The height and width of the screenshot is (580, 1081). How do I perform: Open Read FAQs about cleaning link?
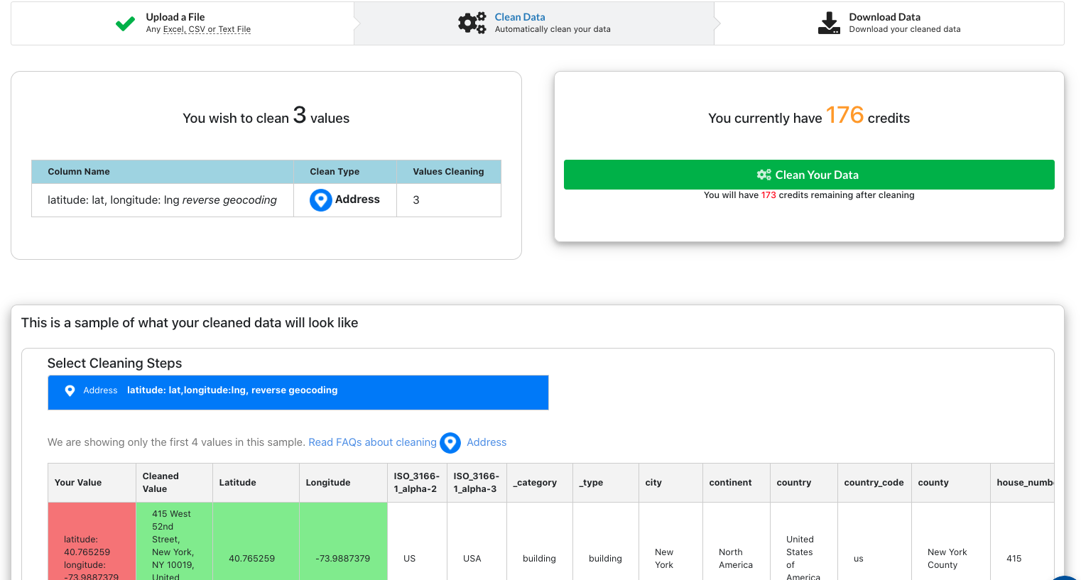click(x=372, y=442)
